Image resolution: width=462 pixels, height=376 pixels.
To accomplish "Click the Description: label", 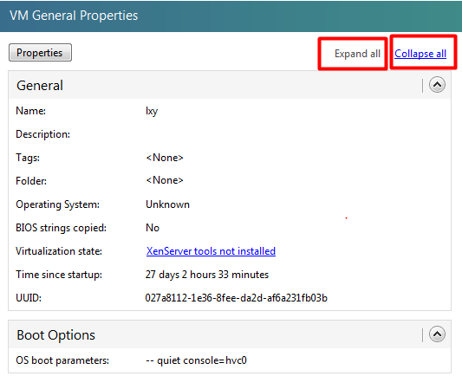I will [42, 134].
